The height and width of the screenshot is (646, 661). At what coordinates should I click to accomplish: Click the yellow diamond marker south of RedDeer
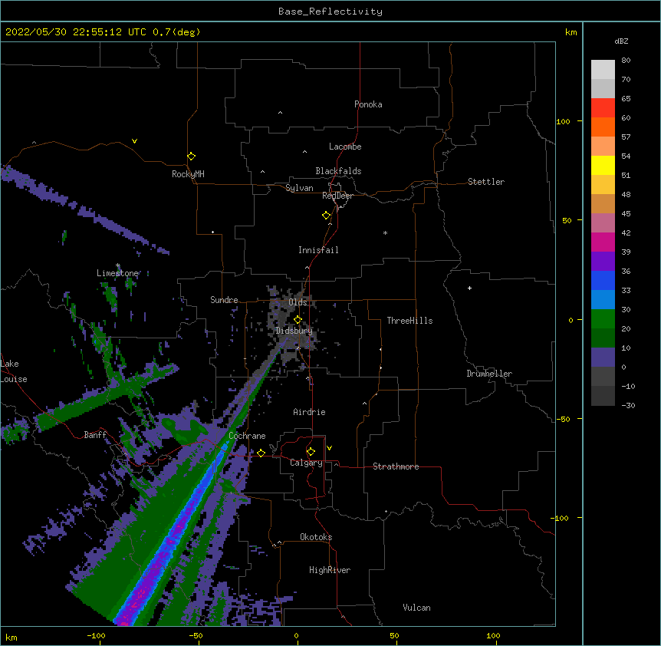pyautogui.click(x=327, y=216)
